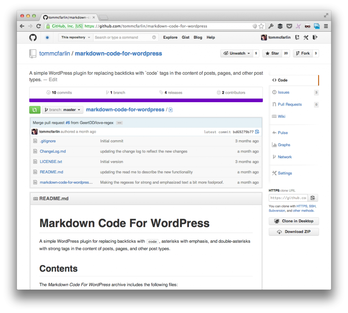View 10 commits

coord(59,92)
